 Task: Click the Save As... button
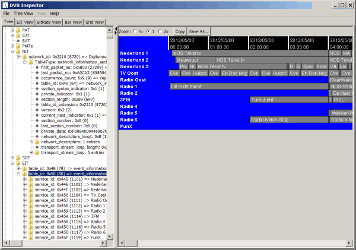coord(199,31)
